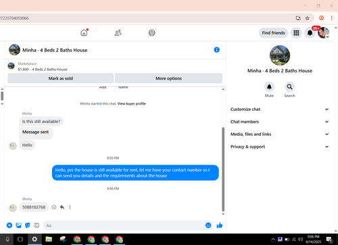Image resolution: width=338 pixels, height=245 pixels.
Task: Open the Action Center notifications icon
Action: click(x=329, y=240)
